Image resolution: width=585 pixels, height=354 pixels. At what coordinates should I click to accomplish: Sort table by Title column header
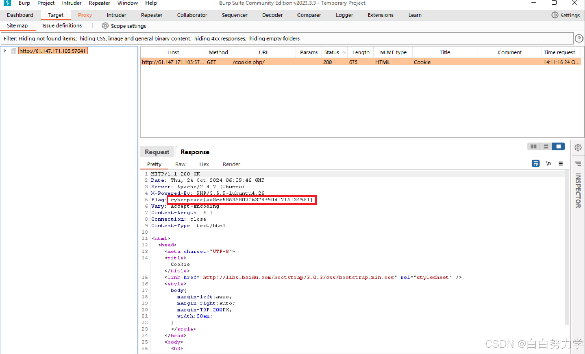pyautogui.click(x=445, y=52)
